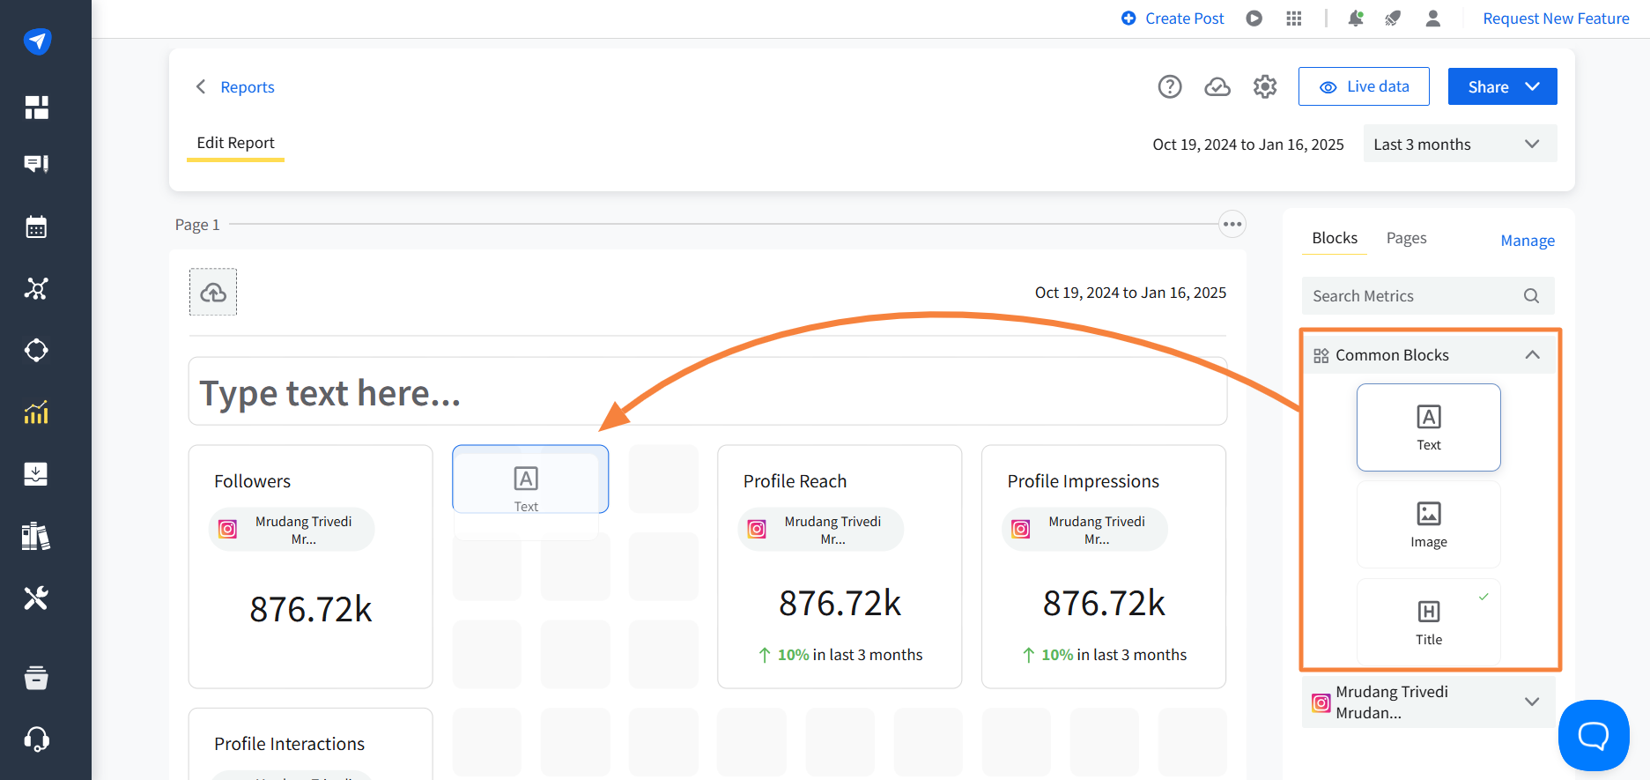Open the notifications bell icon
Image resolution: width=1650 pixels, height=780 pixels.
pyautogui.click(x=1355, y=19)
